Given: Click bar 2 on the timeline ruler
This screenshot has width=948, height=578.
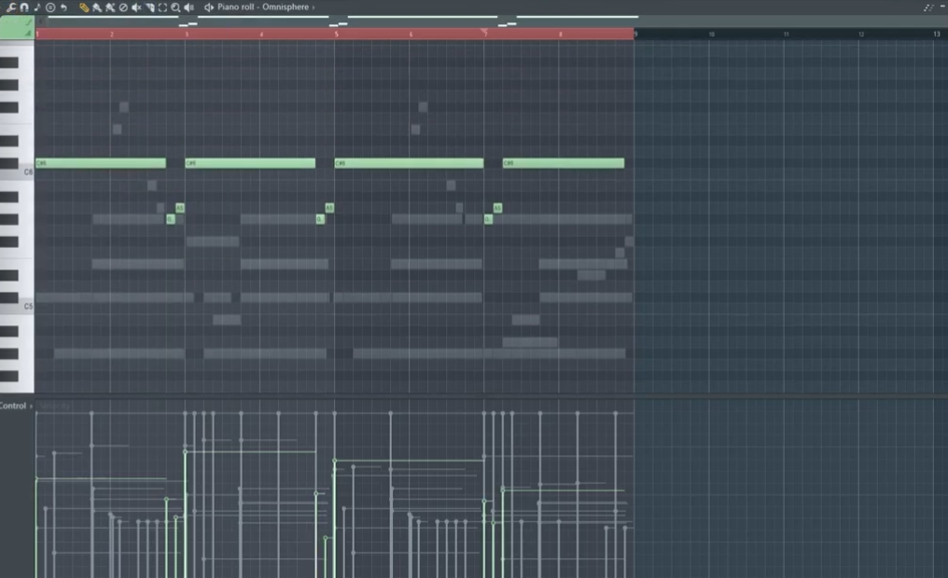Looking at the screenshot, I should [112, 34].
